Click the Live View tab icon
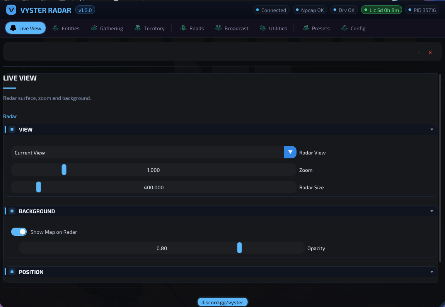The image size is (445, 307). click(13, 28)
